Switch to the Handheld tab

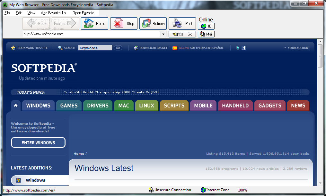point(235,106)
